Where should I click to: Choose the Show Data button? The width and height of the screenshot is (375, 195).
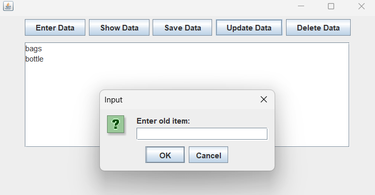119,27
